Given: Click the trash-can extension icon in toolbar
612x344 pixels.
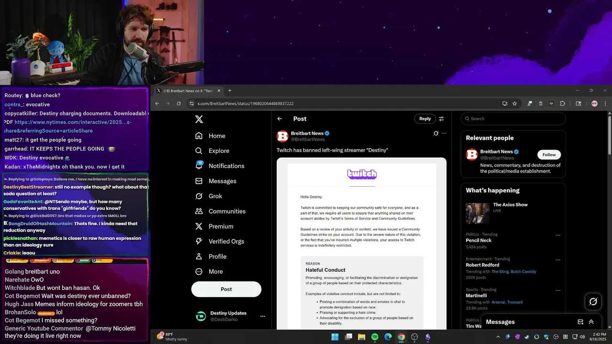Looking at the screenshot, I should [540, 103].
